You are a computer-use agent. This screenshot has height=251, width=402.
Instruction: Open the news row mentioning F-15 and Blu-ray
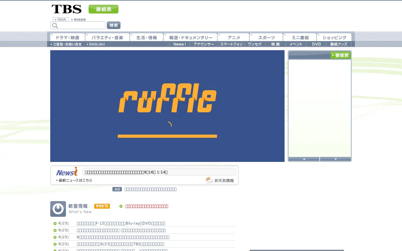pyautogui.click(x=121, y=223)
